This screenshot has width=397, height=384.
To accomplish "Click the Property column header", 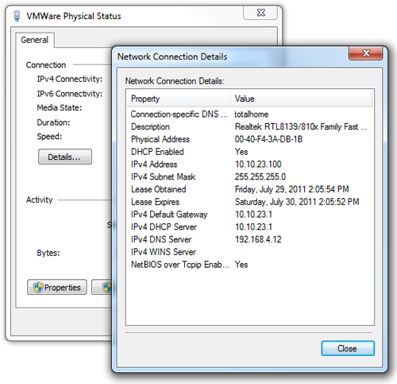I will pyautogui.click(x=178, y=99).
